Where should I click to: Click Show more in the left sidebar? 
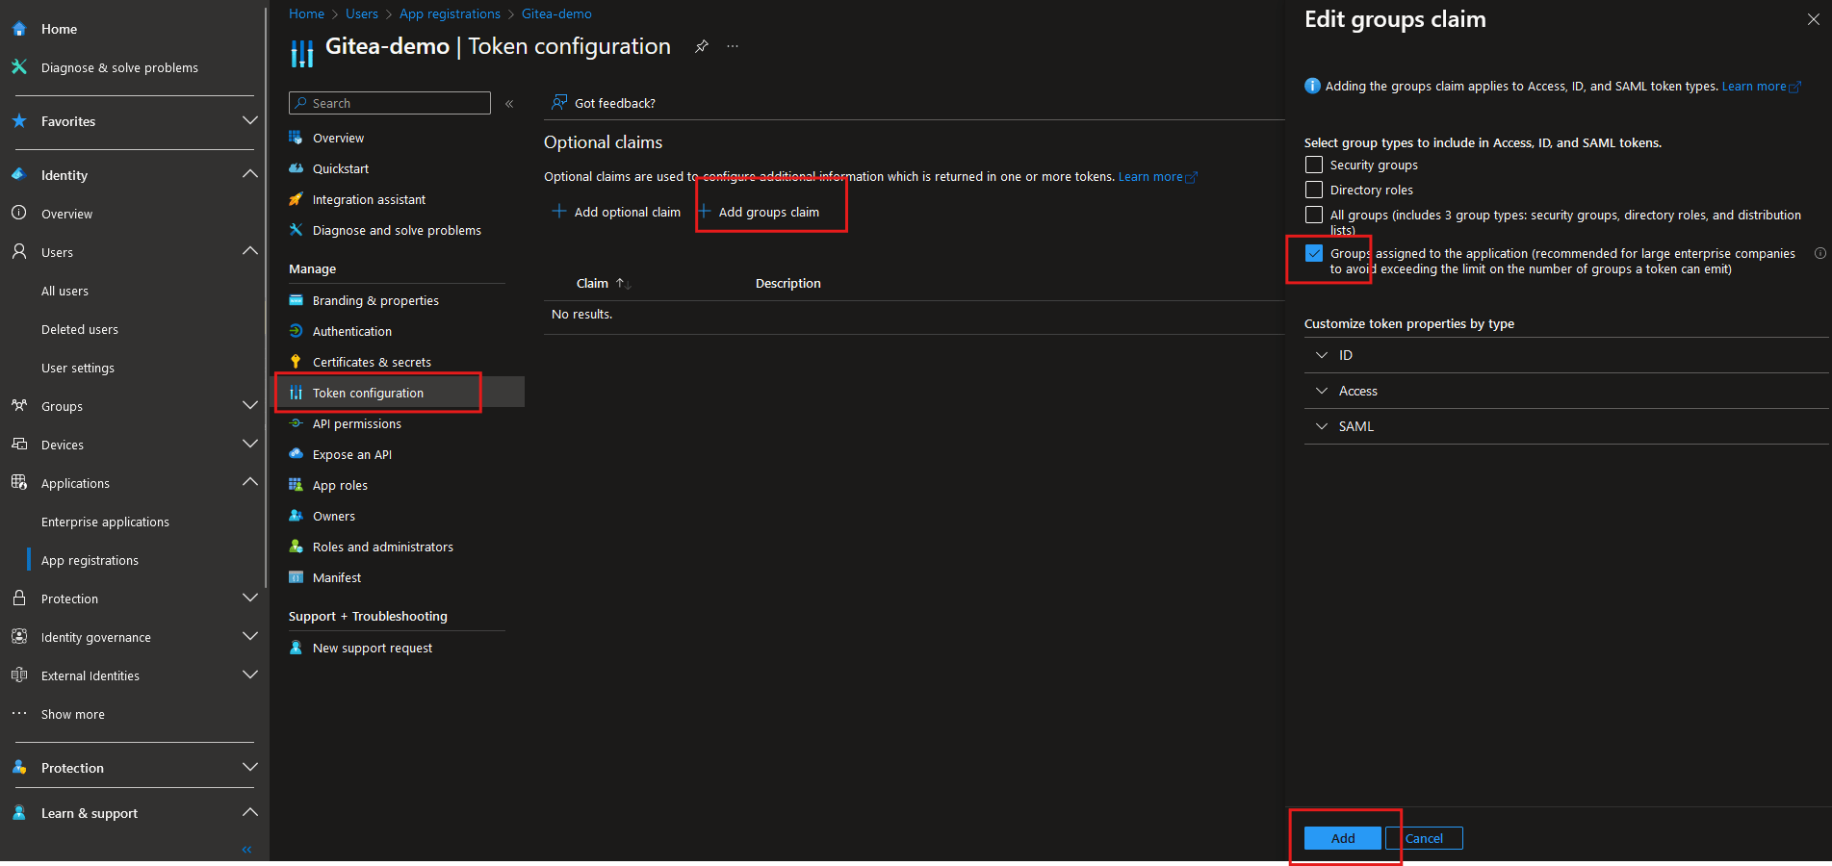point(73,714)
